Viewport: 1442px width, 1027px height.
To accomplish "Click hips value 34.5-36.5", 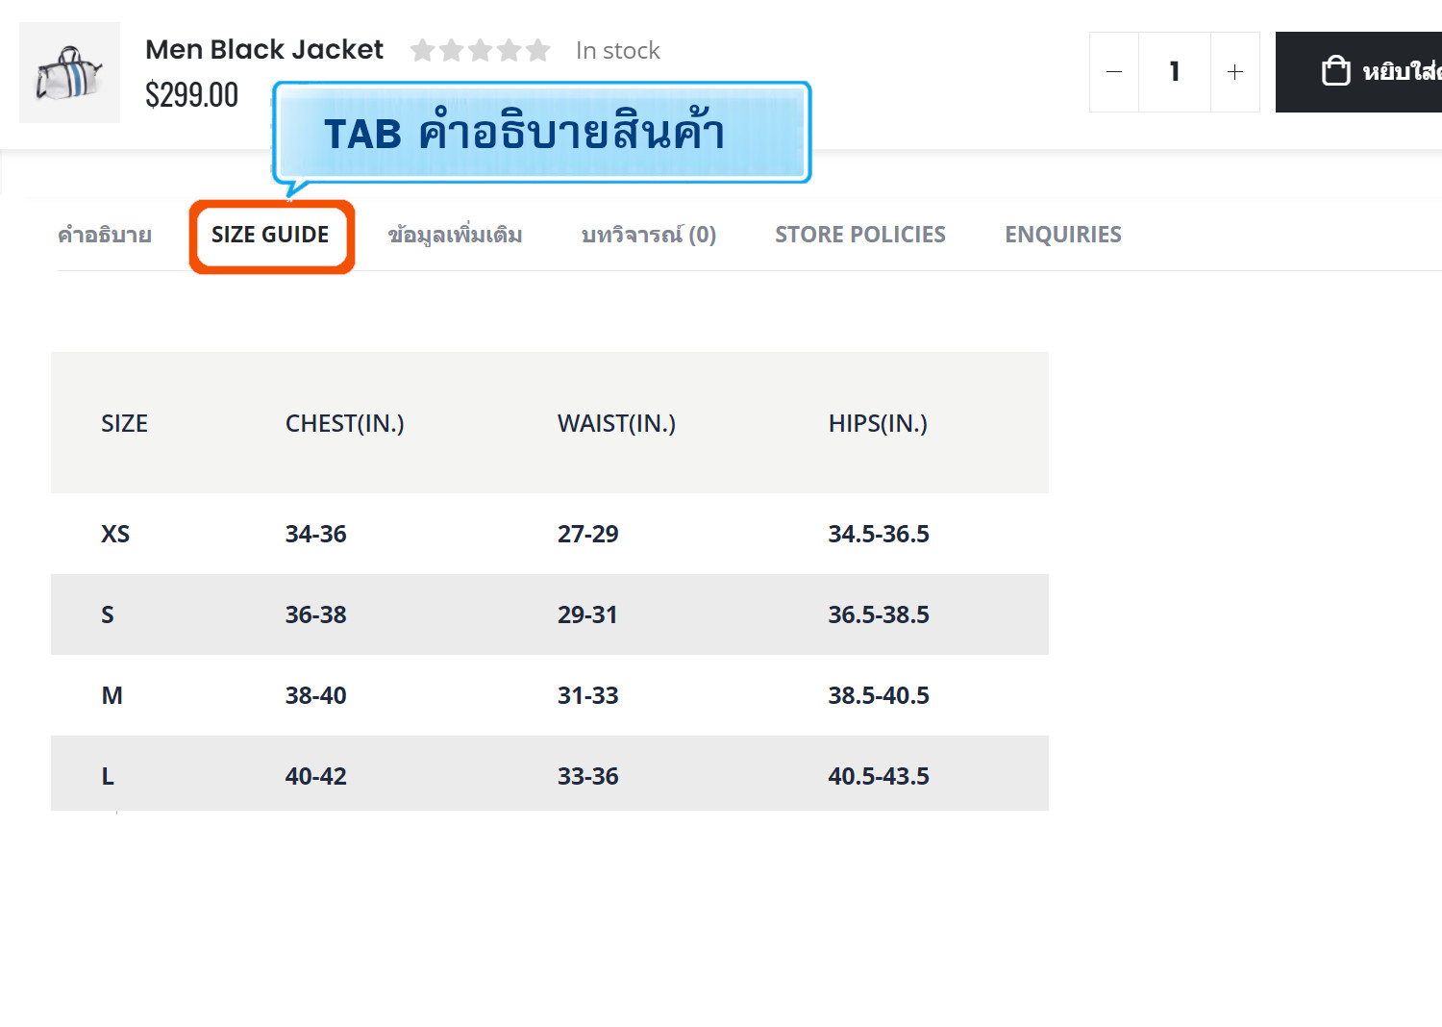I will click(x=879, y=534).
